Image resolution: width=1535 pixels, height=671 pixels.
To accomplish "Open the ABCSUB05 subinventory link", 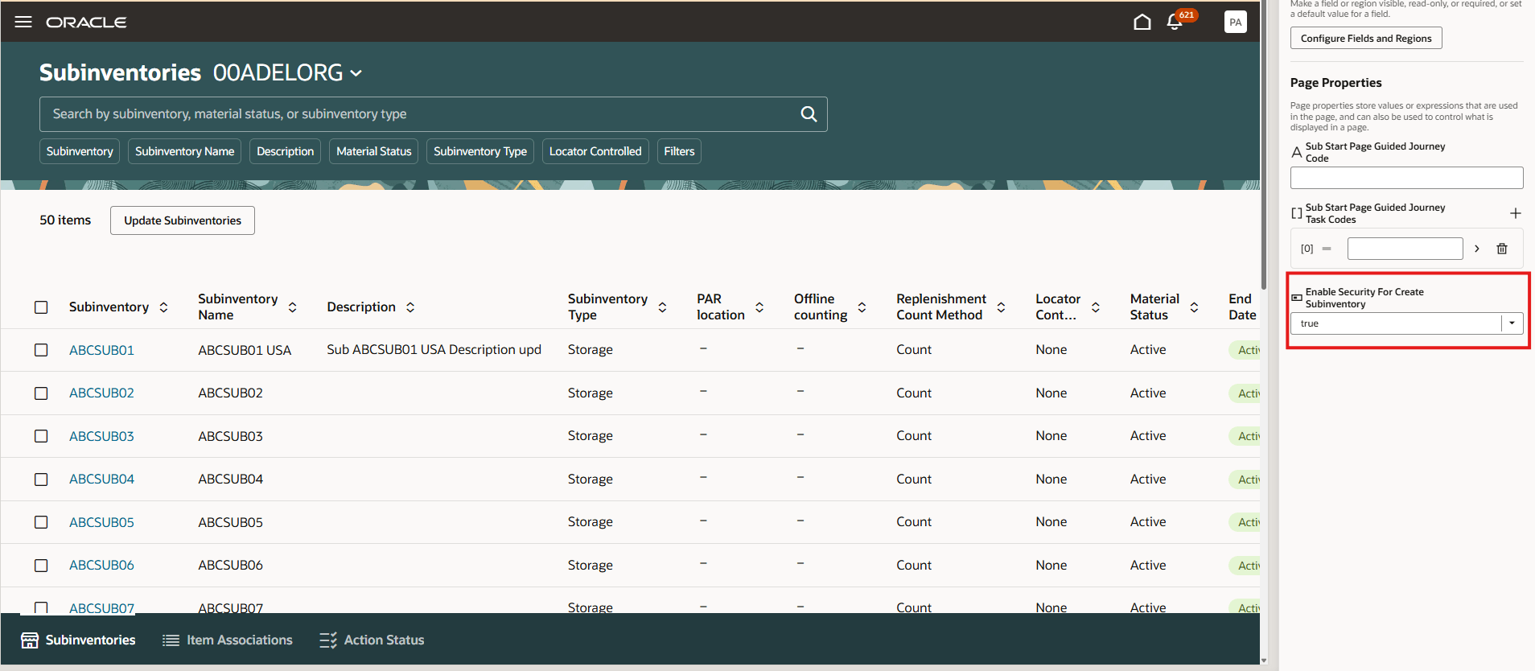I will click(101, 522).
